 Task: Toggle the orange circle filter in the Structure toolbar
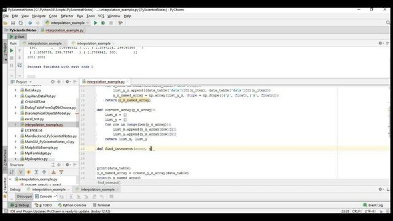[x=29, y=172]
